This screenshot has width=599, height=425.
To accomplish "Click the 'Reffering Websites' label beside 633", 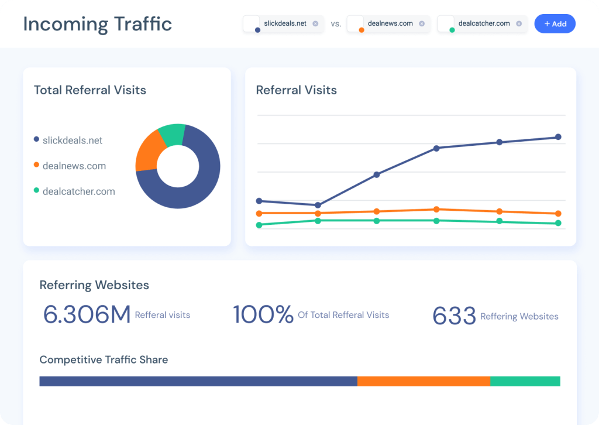I will pos(519,317).
